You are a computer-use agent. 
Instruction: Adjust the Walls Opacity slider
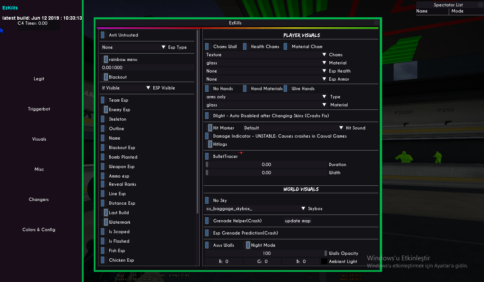click(266, 253)
